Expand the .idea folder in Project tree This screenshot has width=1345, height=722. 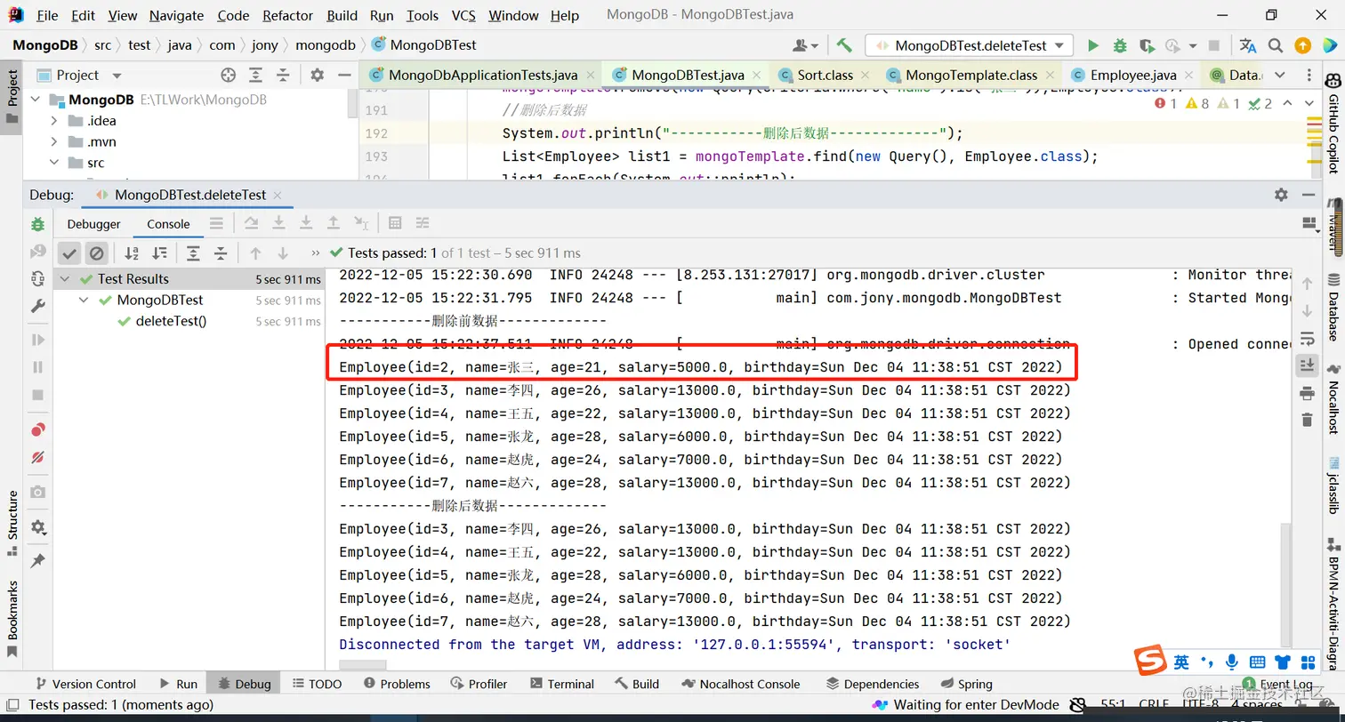[54, 121]
